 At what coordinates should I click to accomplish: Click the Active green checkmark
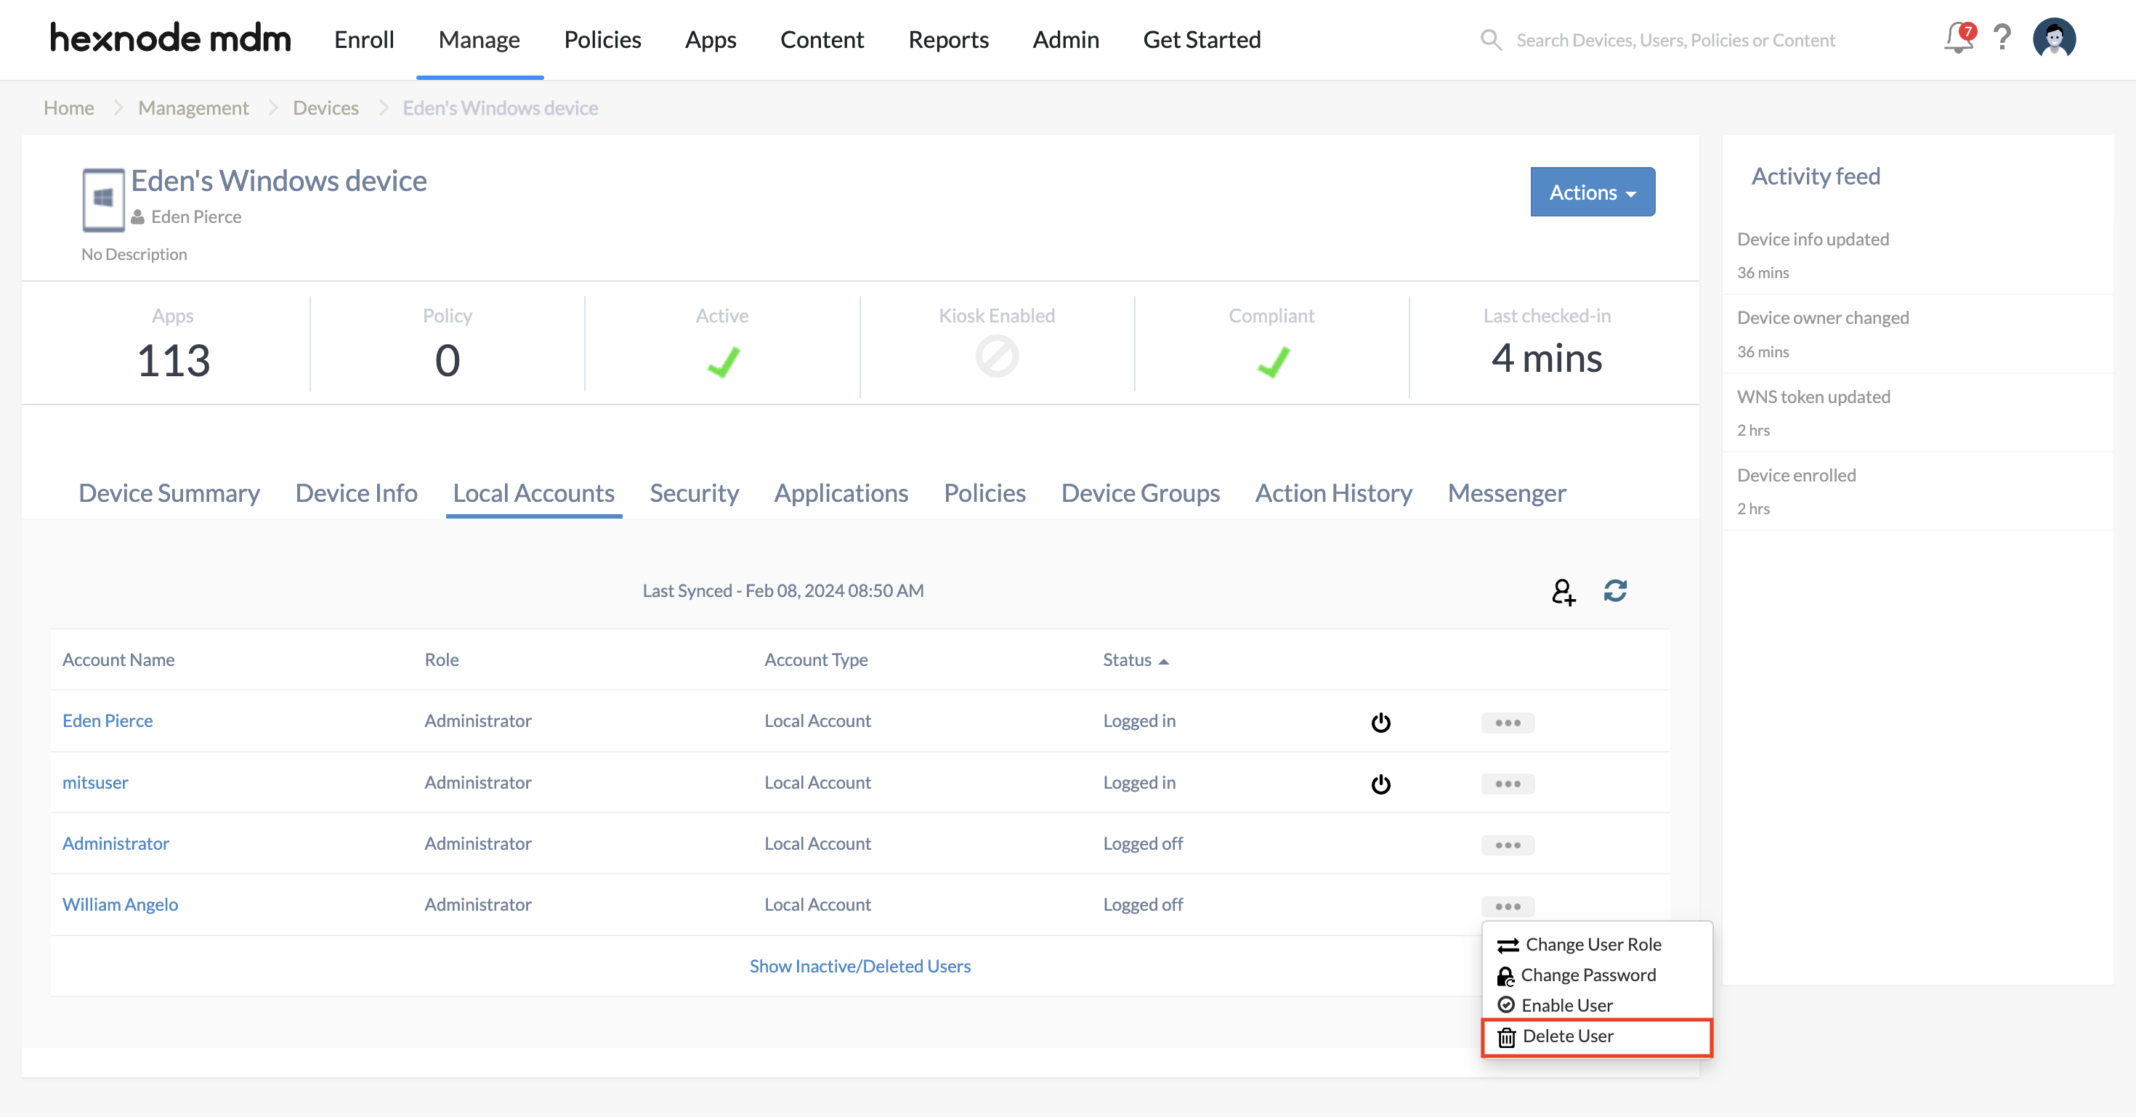[723, 361]
